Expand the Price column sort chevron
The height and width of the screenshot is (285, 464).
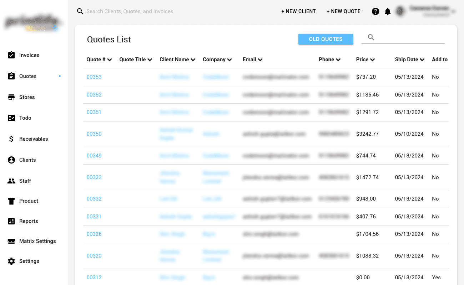373,60
